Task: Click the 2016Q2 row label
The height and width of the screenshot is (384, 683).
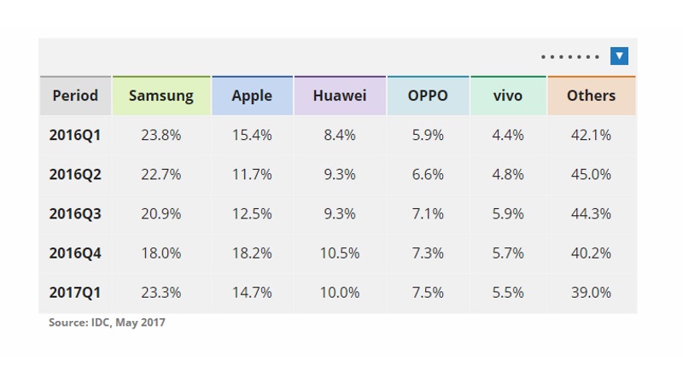Action: point(75,175)
